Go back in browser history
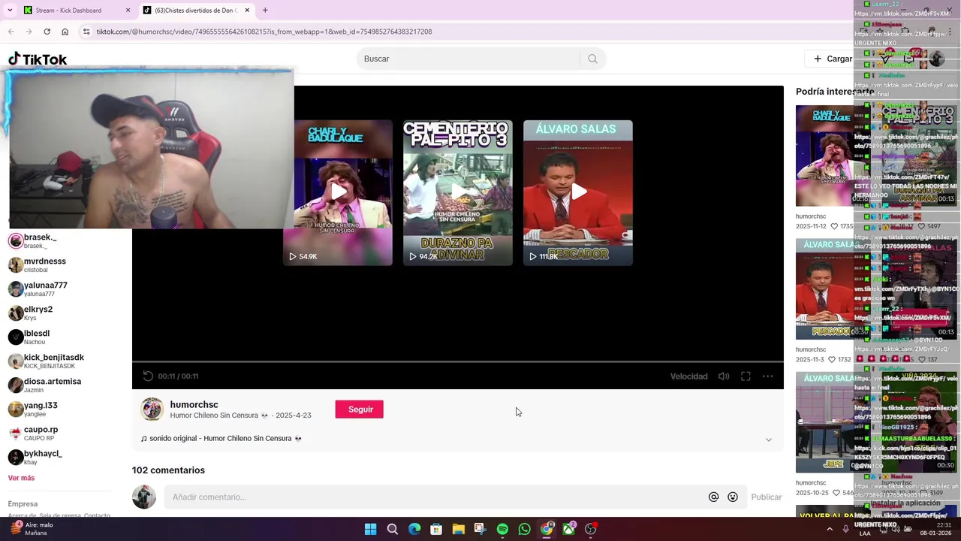The width and height of the screenshot is (961, 541). (11, 32)
